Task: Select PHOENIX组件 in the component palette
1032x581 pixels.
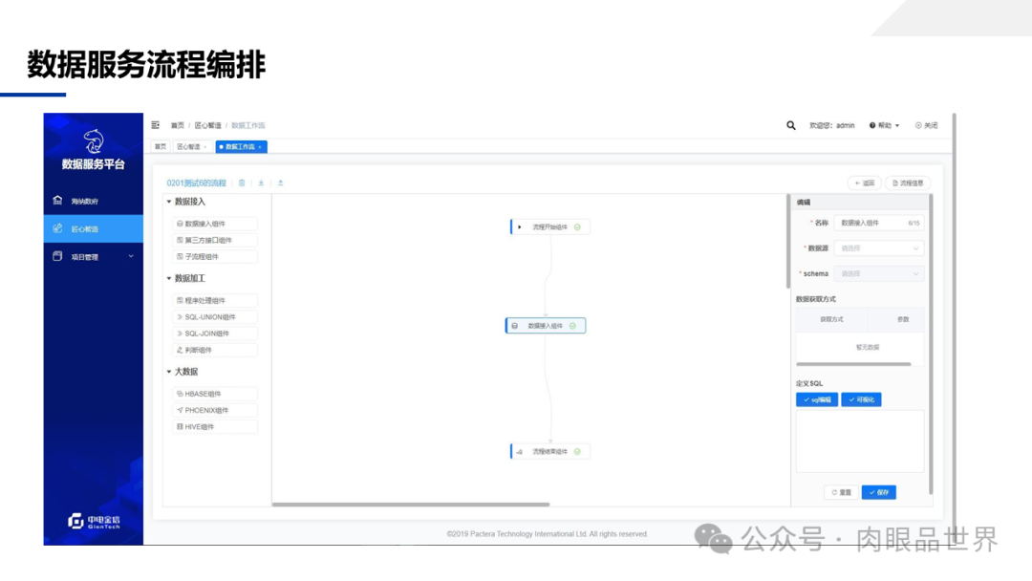Action: click(215, 411)
